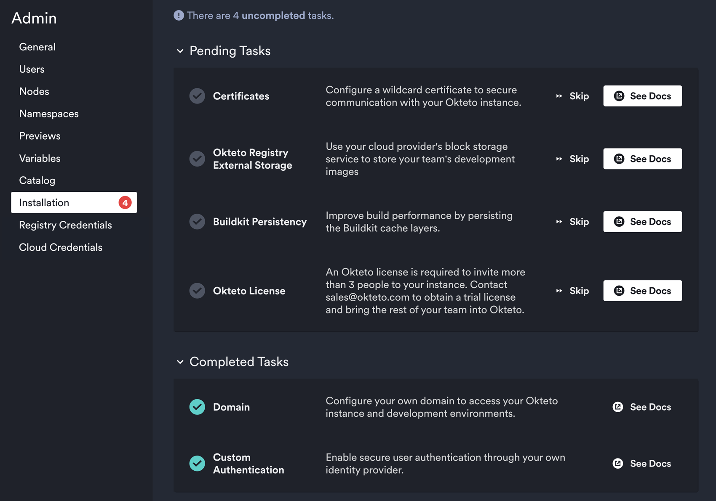Screen dimensions: 716x501
Task: Open the Users admin page
Action: coord(32,69)
